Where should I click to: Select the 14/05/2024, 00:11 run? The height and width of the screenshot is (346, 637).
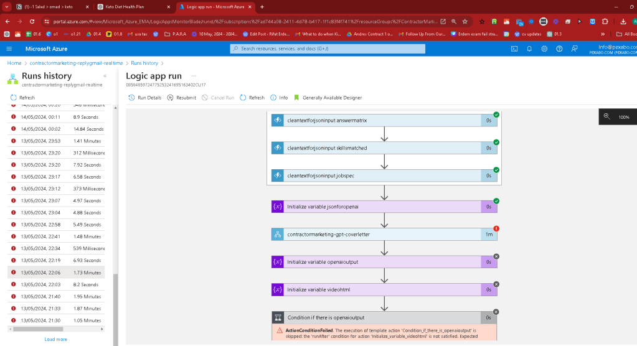click(56, 117)
